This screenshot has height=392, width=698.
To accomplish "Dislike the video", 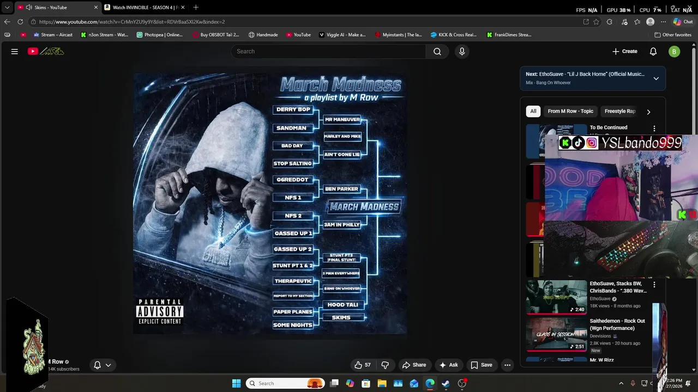I will pyautogui.click(x=385, y=365).
